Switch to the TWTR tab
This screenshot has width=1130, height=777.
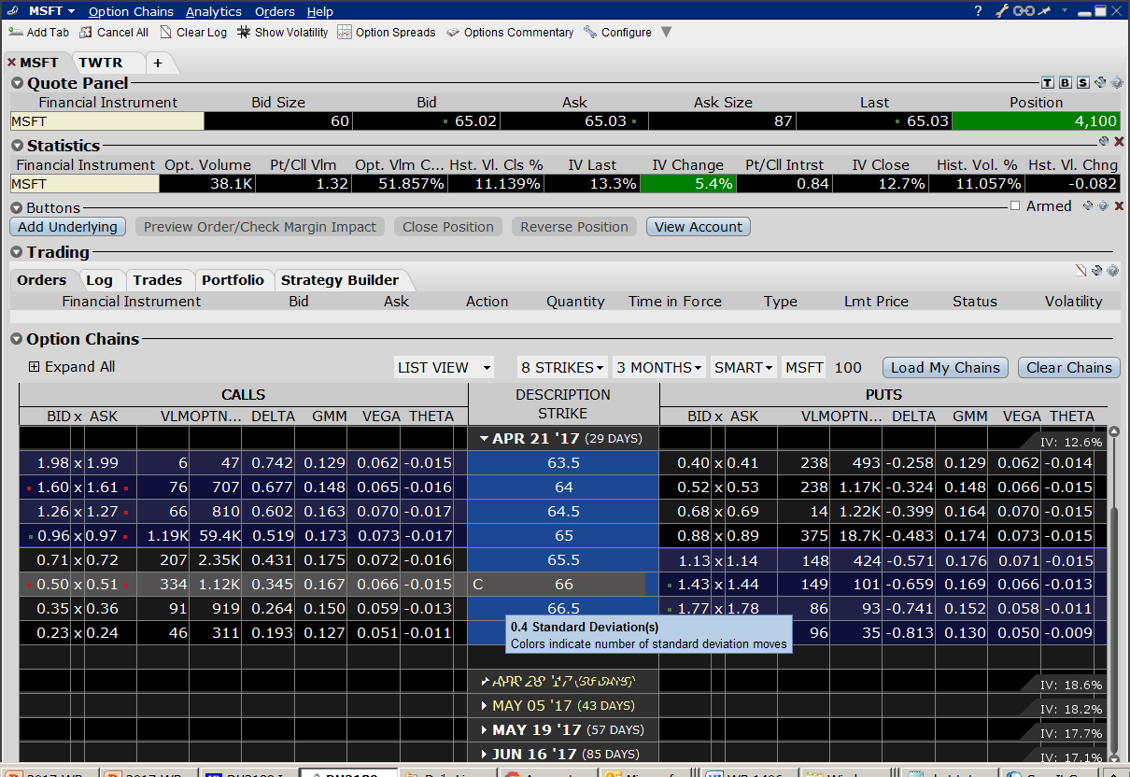(101, 63)
